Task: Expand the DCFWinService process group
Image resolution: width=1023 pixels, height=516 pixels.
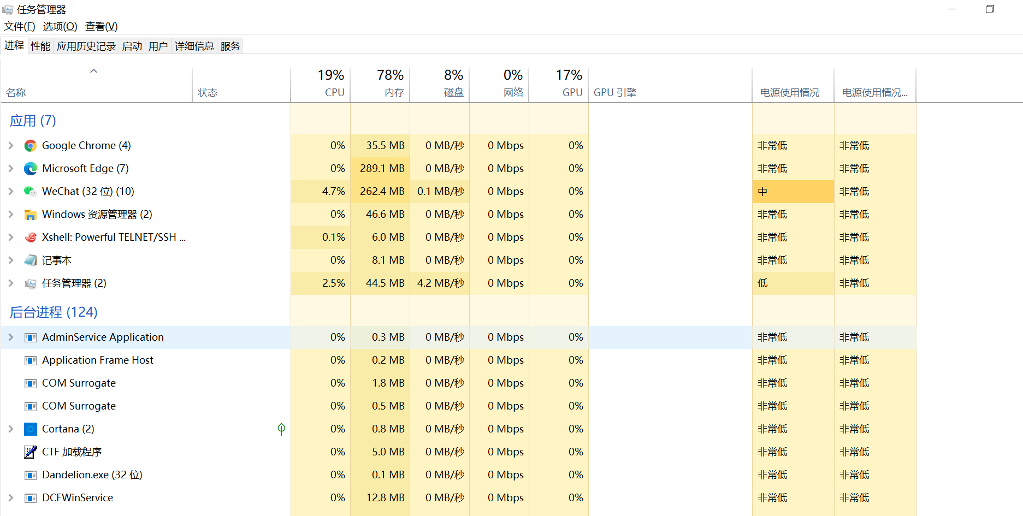Action: (11, 498)
